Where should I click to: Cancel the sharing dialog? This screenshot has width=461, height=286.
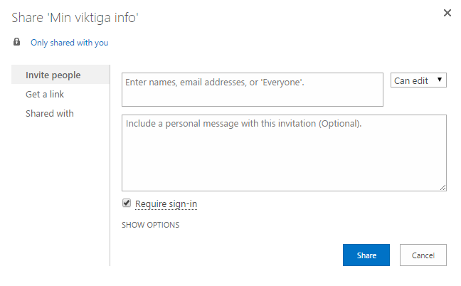(x=423, y=255)
